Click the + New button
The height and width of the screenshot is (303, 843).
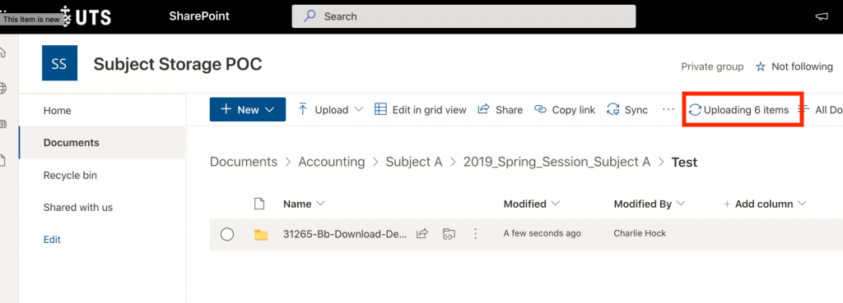[247, 109]
